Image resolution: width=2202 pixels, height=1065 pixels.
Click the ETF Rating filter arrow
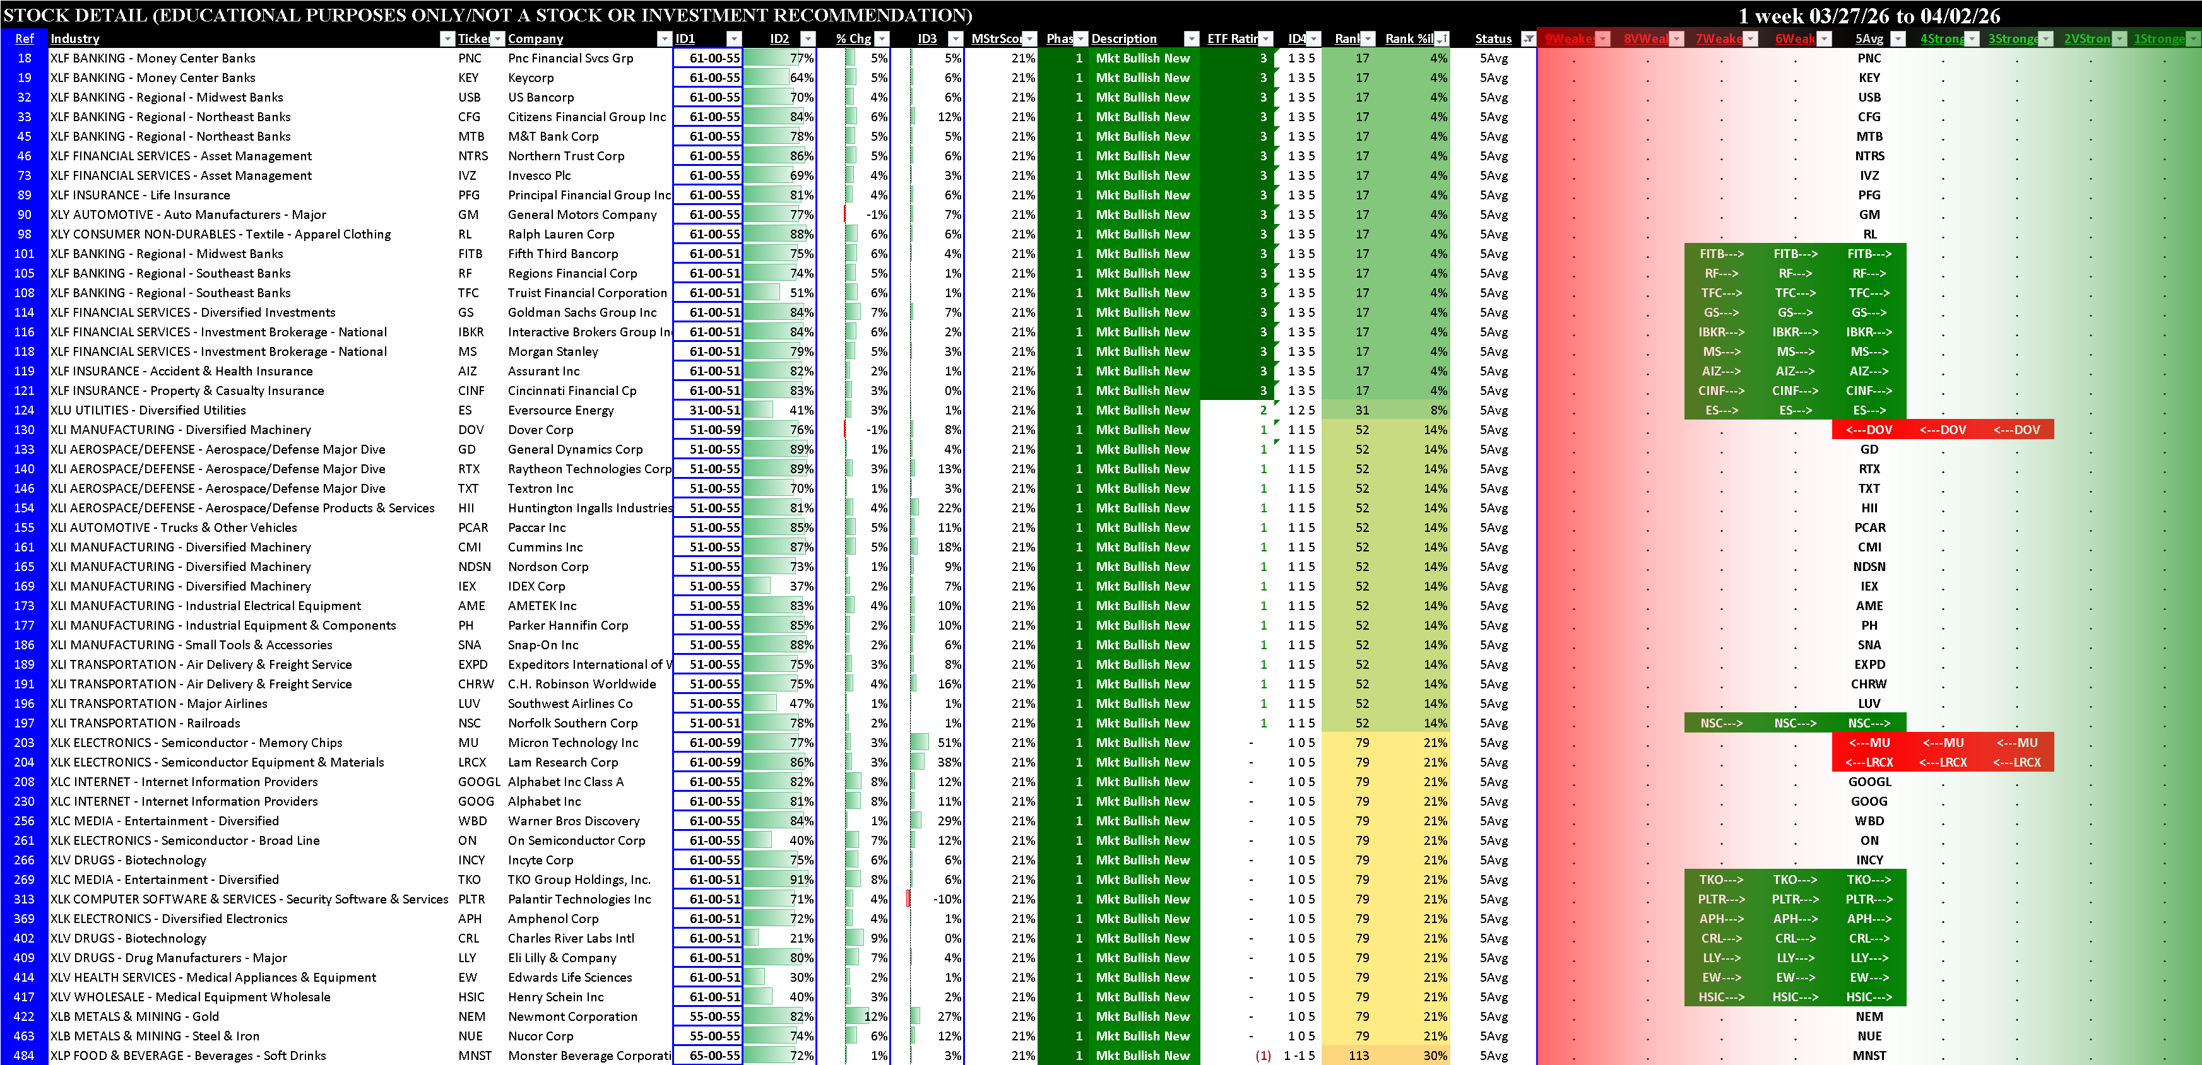pyautogui.click(x=1266, y=38)
